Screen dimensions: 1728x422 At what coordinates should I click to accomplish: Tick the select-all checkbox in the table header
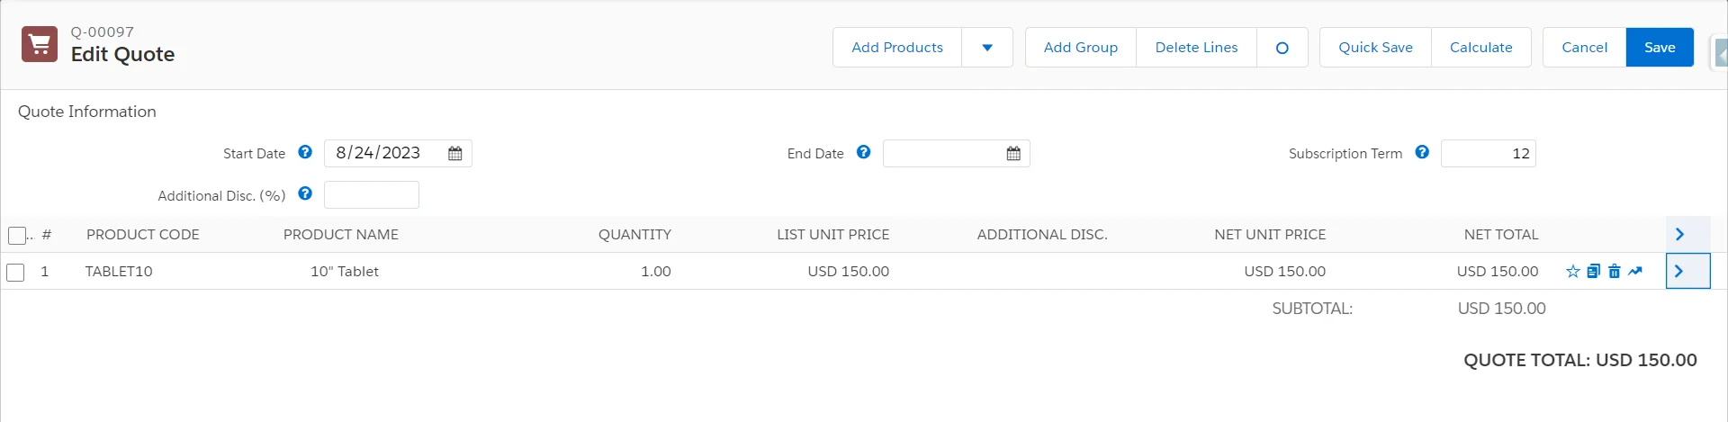click(x=17, y=236)
